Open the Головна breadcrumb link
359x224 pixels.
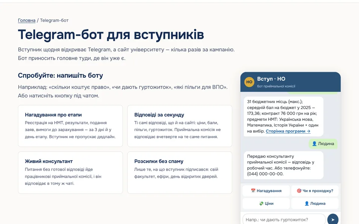click(x=27, y=20)
